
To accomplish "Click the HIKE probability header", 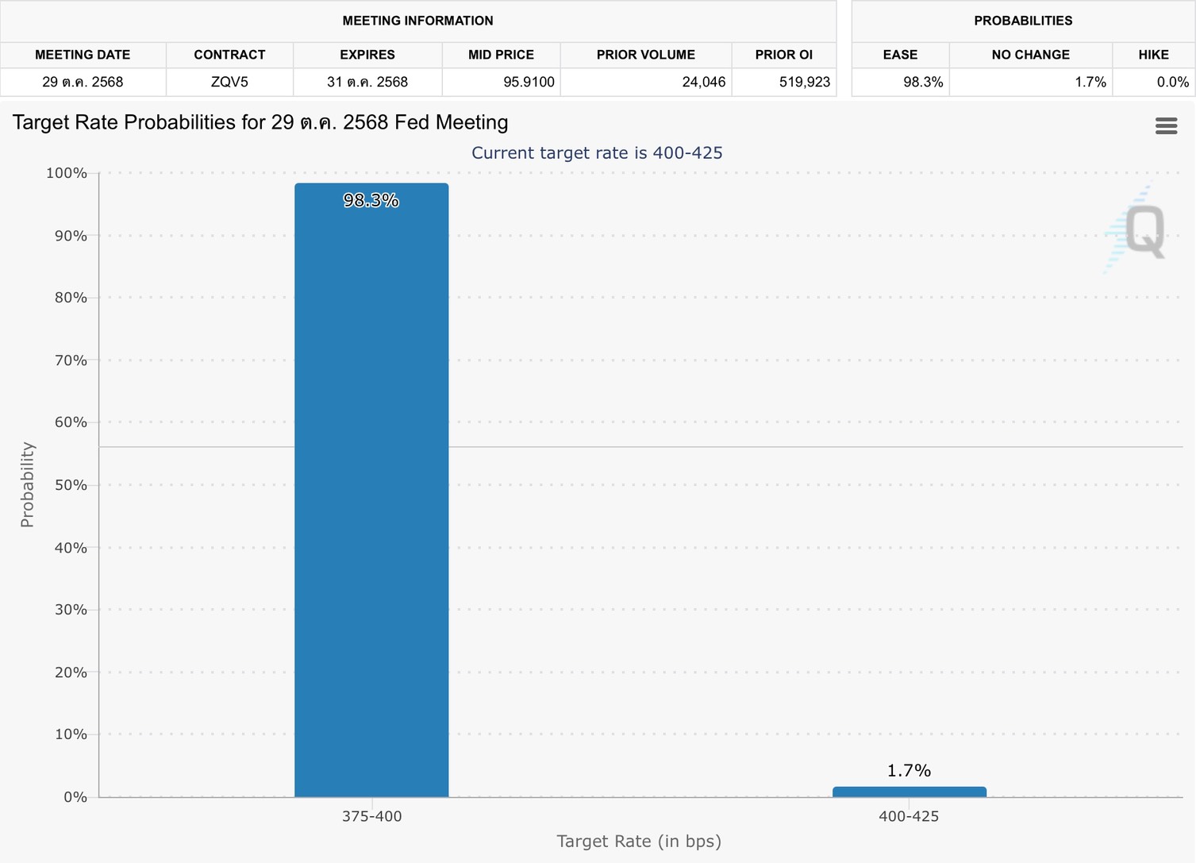I will [x=1153, y=55].
